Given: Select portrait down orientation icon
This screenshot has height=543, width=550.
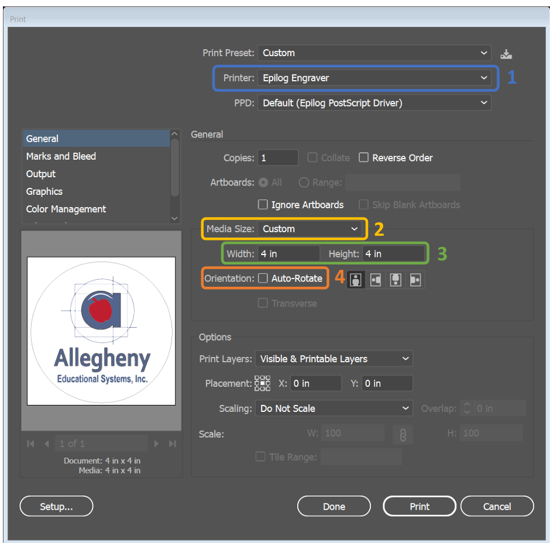Looking at the screenshot, I should point(396,280).
